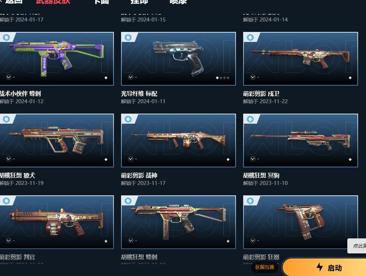Switch to the 武器皮肤 tab

pyautogui.click(x=53, y=2)
